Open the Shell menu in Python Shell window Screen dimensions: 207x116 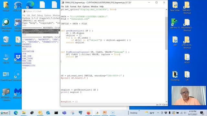pos(33,15)
